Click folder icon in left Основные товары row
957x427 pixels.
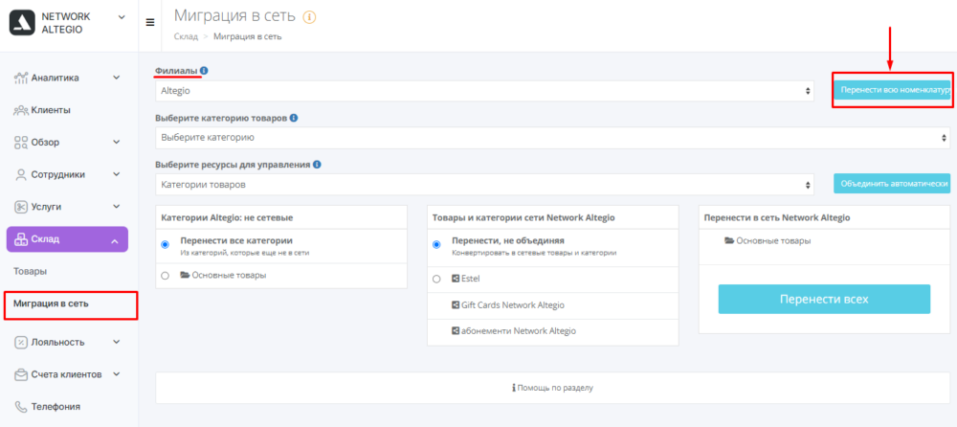[185, 276]
